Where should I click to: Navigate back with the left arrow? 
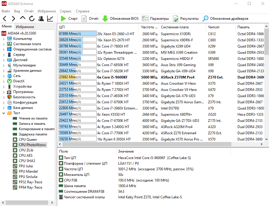[5, 19]
